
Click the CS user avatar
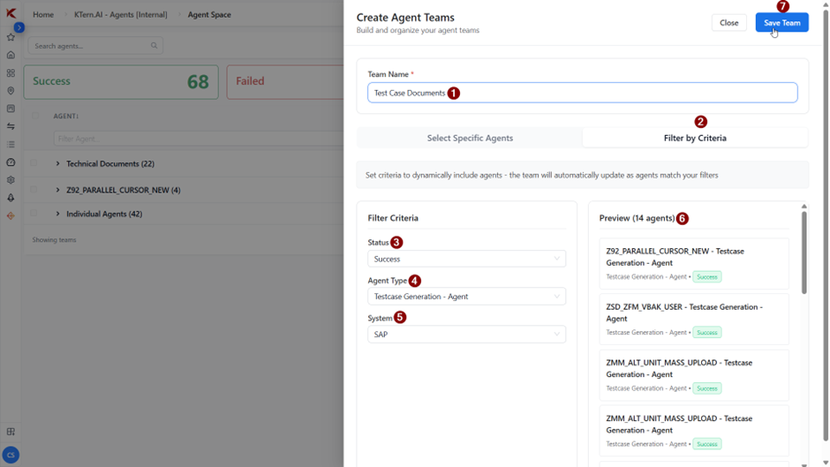click(11, 455)
